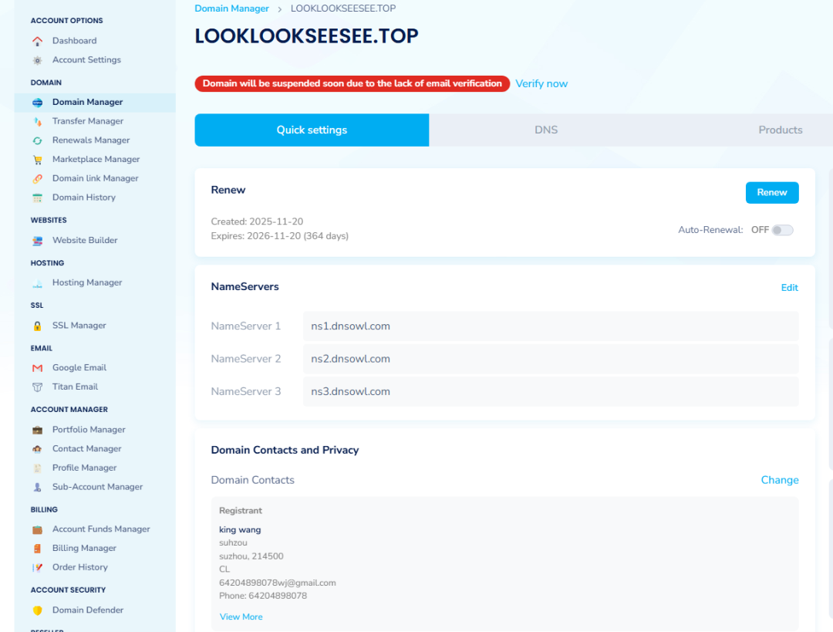The image size is (833, 632).
Task: Click the Verify now link
Action: 541,83
